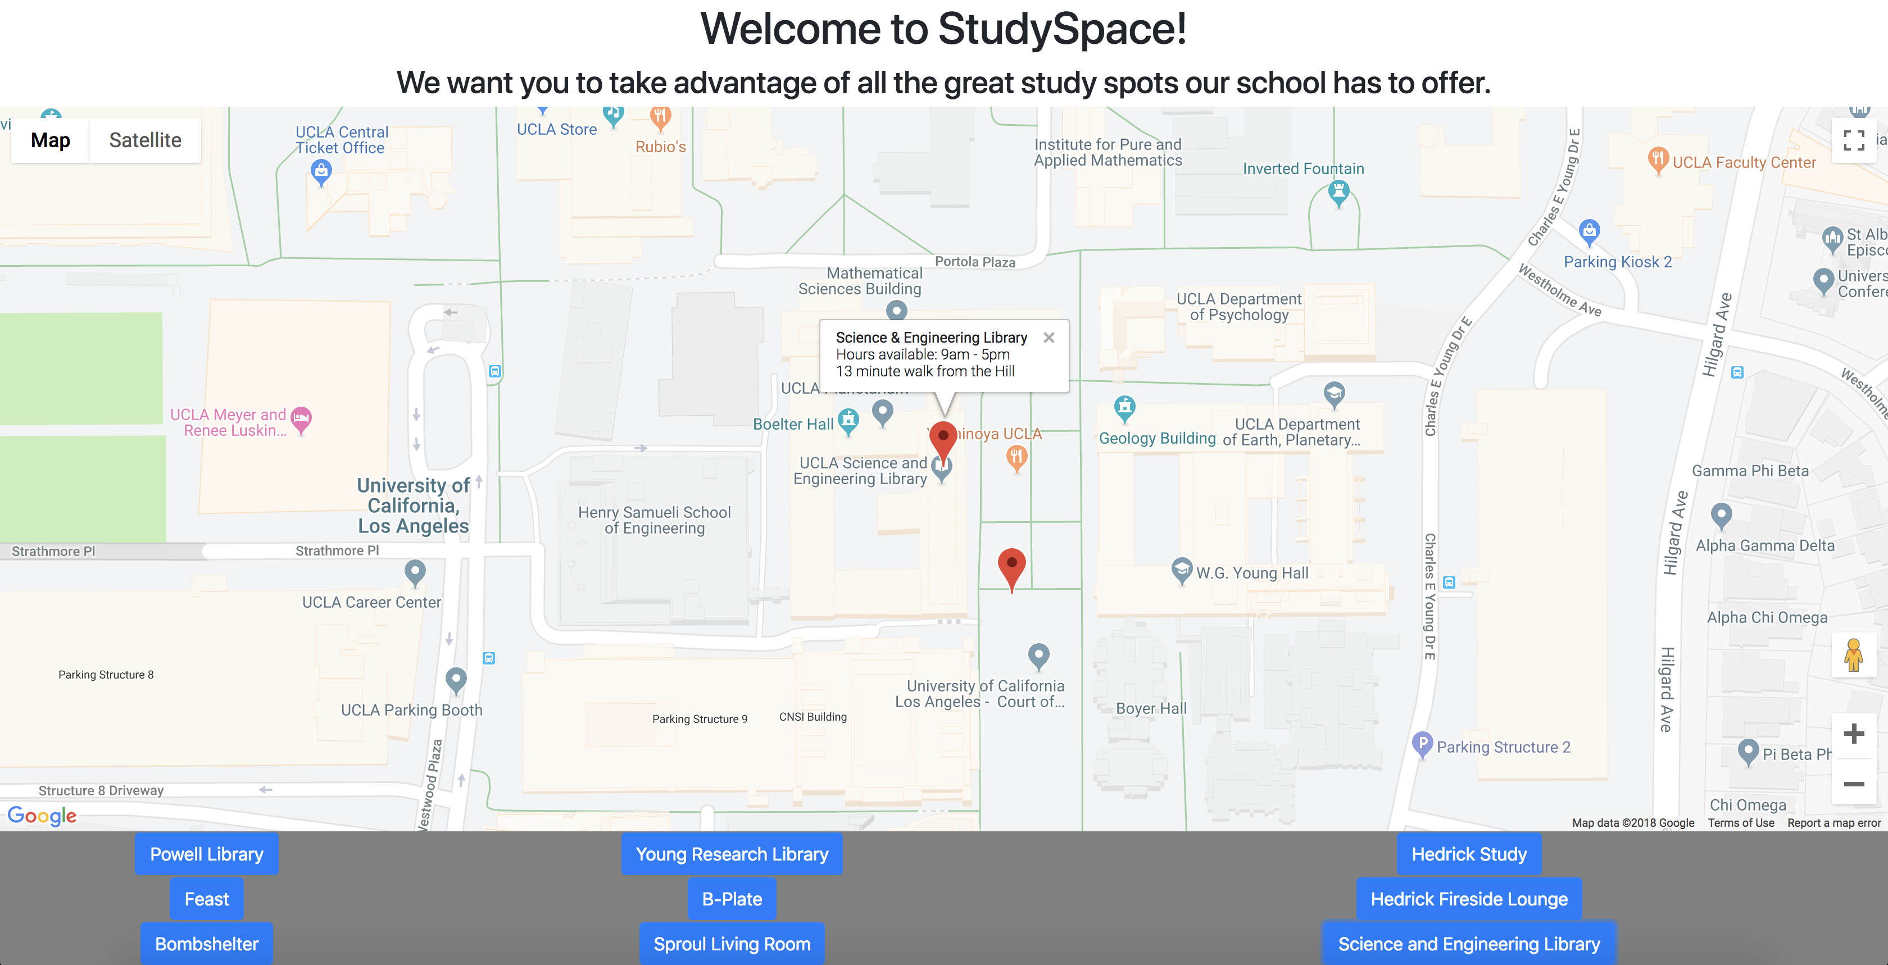Close the Science & Engineering Library info window
1888x965 pixels.
(x=1049, y=338)
